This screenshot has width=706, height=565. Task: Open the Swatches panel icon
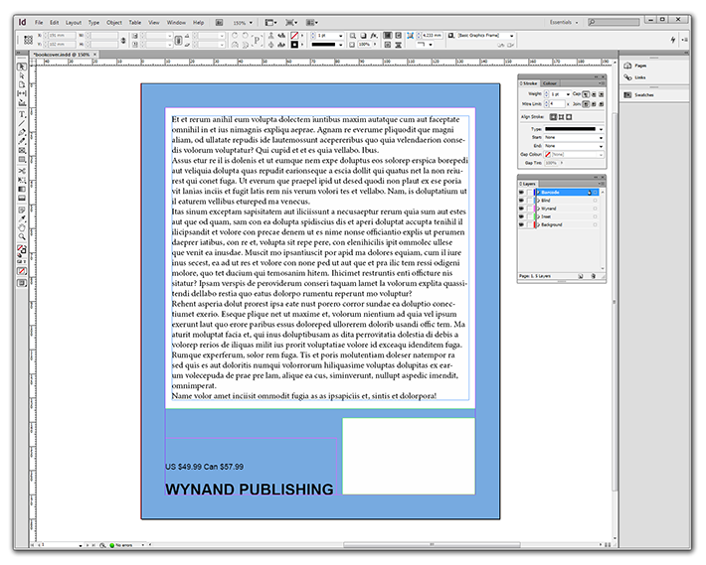pos(628,95)
